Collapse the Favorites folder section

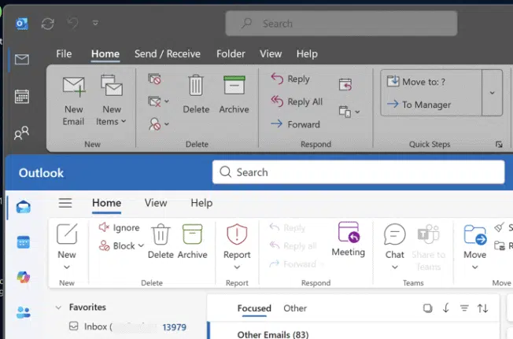point(58,308)
